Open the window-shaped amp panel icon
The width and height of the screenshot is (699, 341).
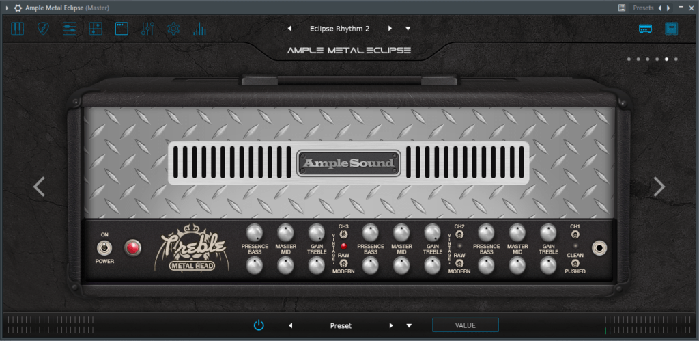[x=122, y=29]
